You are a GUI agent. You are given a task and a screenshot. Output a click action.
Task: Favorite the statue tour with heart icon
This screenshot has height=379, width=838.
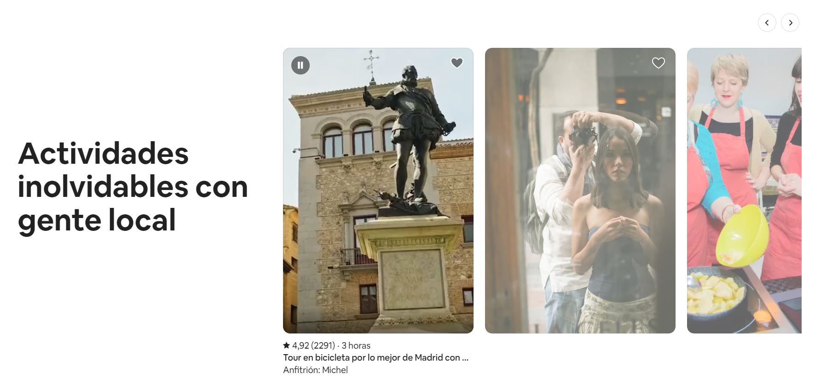click(x=457, y=63)
